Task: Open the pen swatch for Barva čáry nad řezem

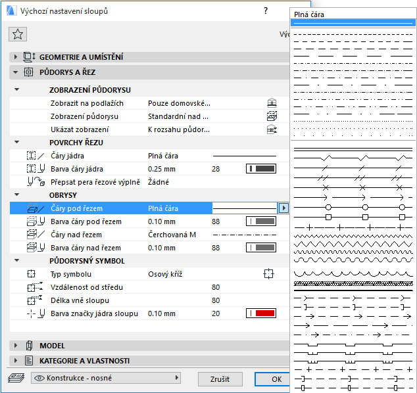Action: [261, 247]
